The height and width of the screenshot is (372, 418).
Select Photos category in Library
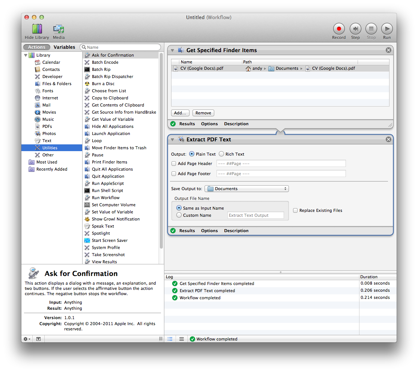point(49,133)
